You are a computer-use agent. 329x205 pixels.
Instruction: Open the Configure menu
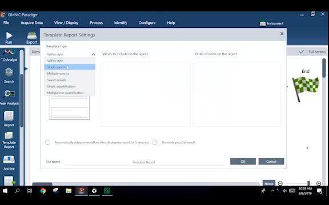point(147,23)
